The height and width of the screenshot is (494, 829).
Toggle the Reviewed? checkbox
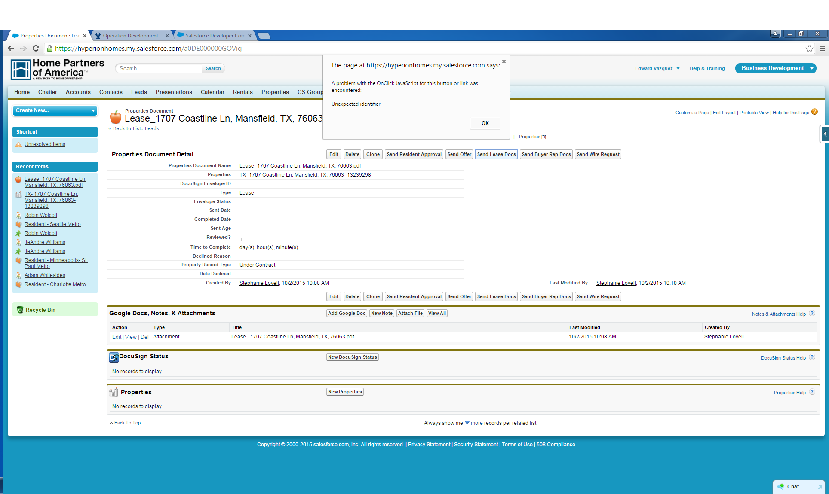click(244, 238)
